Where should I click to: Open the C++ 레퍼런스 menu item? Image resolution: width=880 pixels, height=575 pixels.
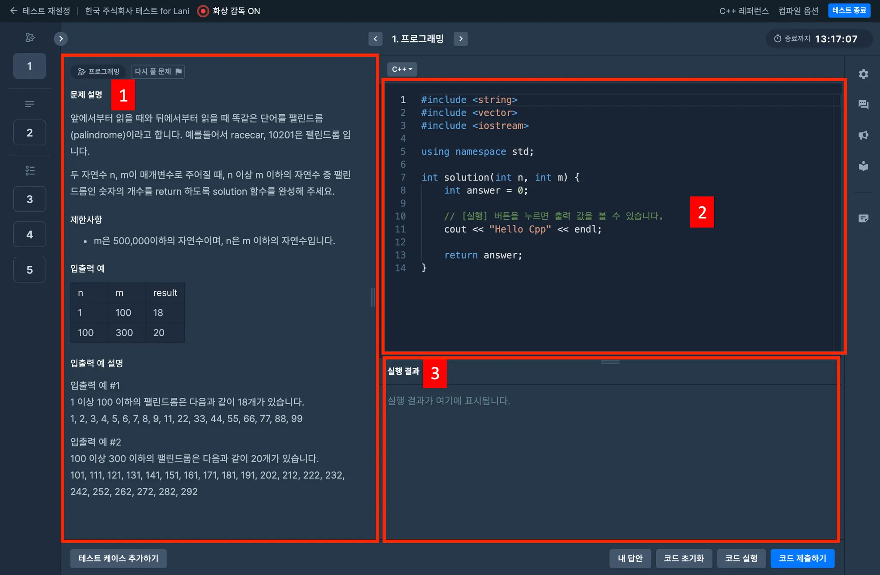(744, 11)
